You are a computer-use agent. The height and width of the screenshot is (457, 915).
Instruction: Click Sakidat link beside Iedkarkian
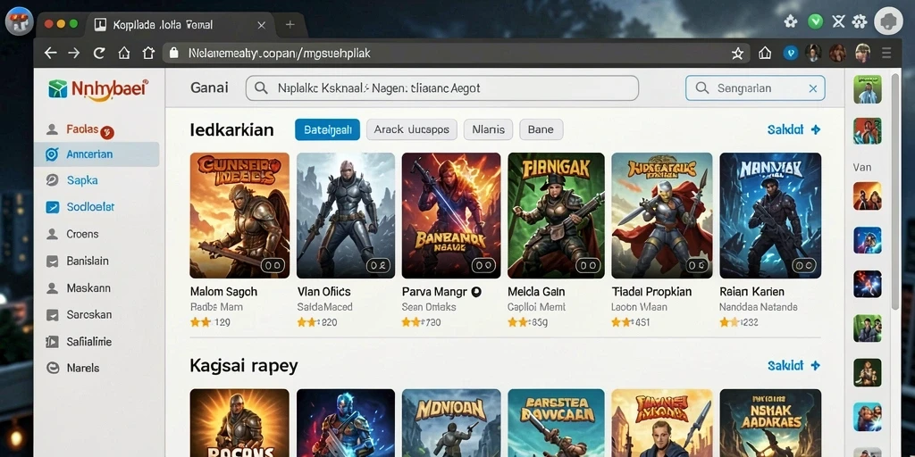pos(793,129)
